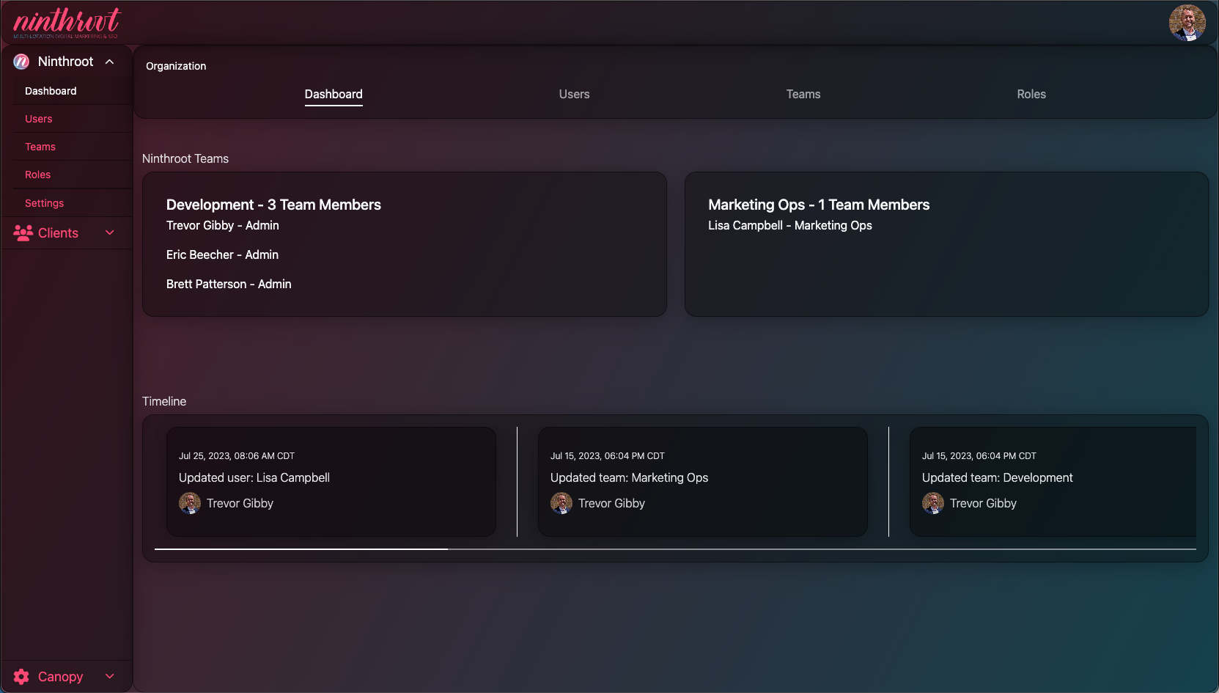
Task: Click the Timeline section heading
Action: (x=164, y=401)
